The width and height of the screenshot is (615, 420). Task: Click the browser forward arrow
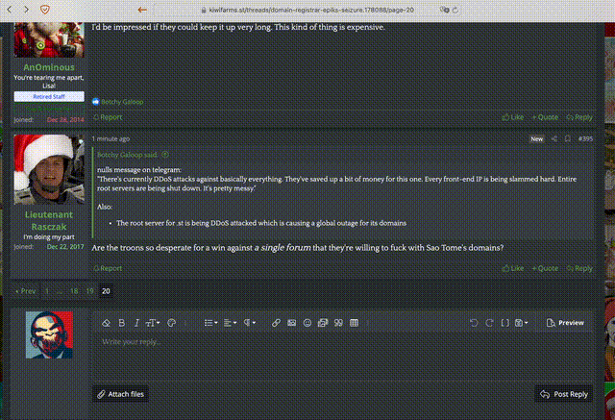point(26,10)
